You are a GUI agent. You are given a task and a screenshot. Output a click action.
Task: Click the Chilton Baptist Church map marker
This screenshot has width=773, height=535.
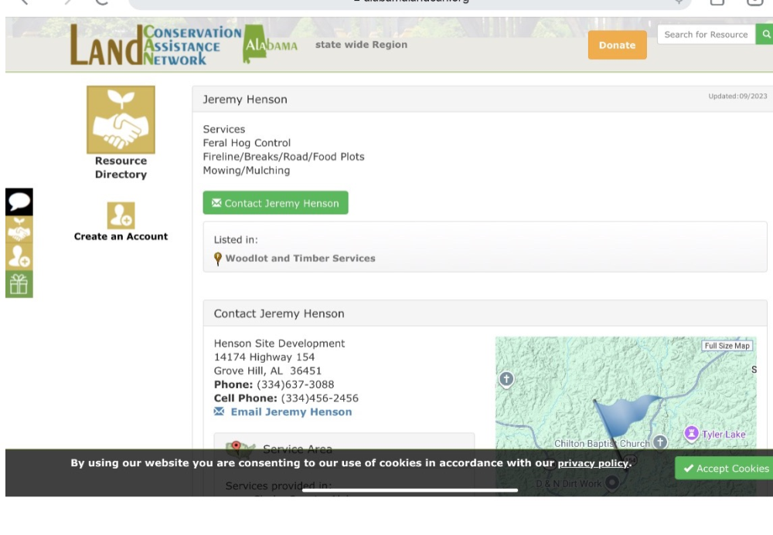tap(659, 442)
